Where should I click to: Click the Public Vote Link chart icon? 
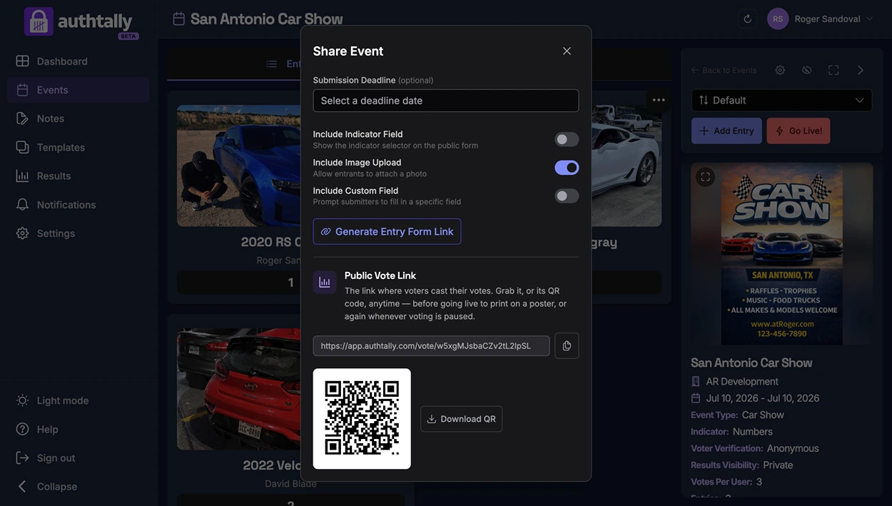[x=325, y=282]
